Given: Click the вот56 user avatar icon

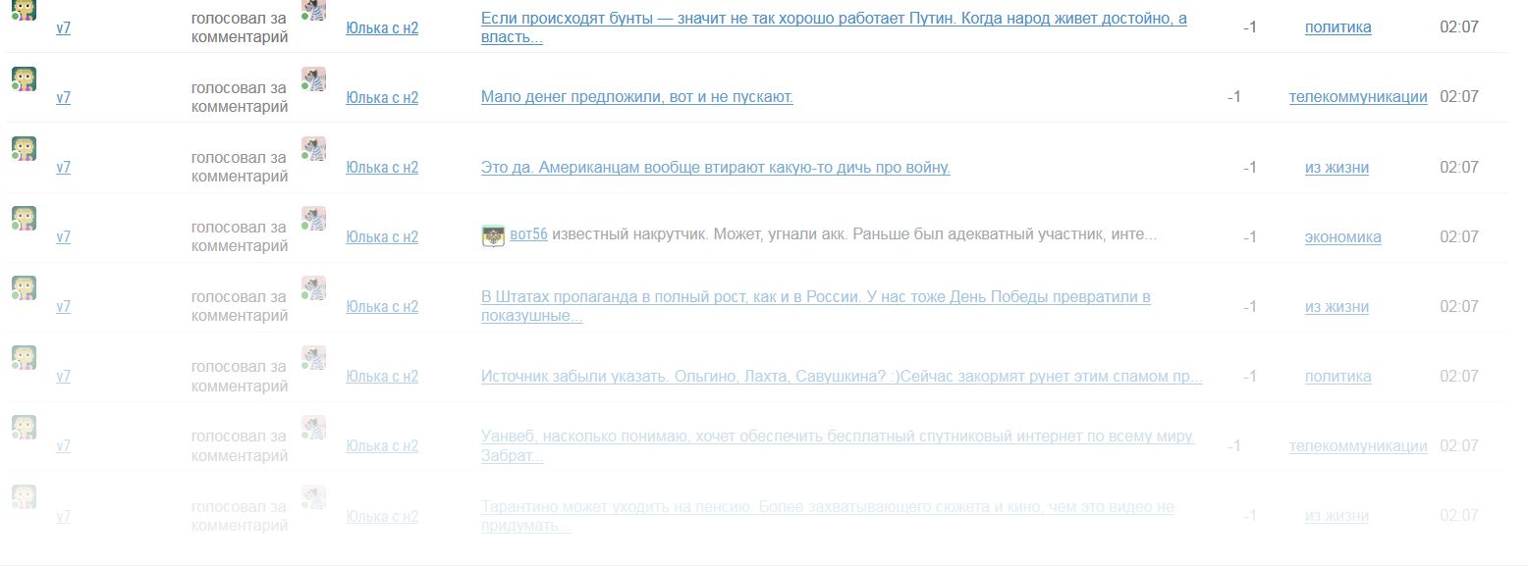Looking at the screenshot, I should [x=493, y=235].
